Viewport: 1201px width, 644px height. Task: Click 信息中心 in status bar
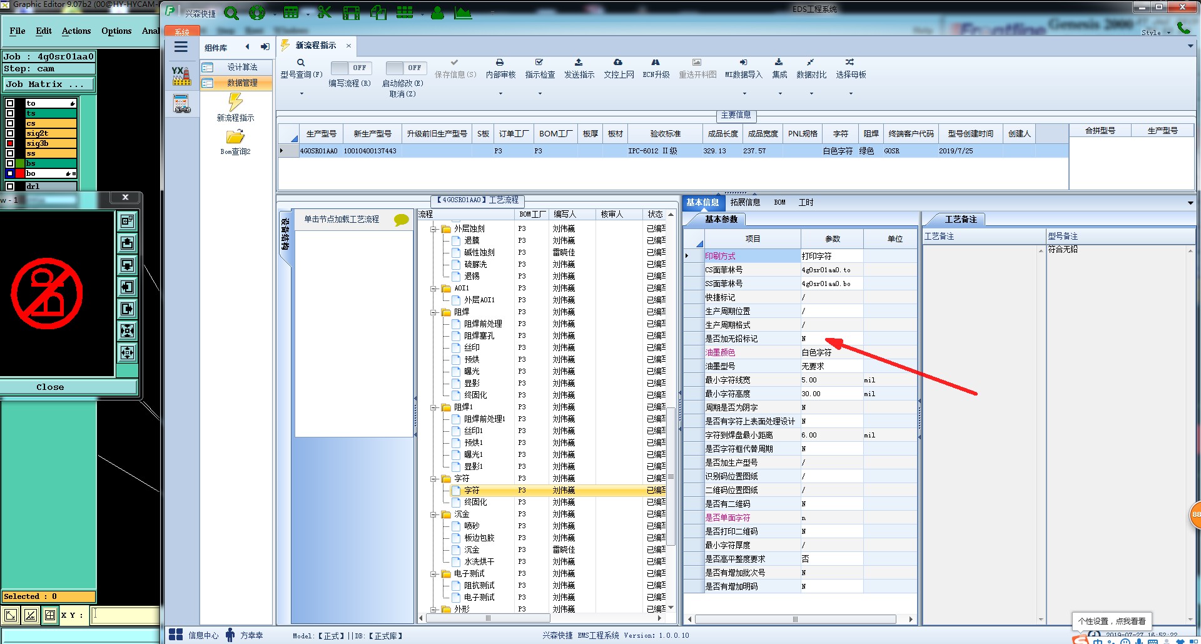pyautogui.click(x=203, y=635)
